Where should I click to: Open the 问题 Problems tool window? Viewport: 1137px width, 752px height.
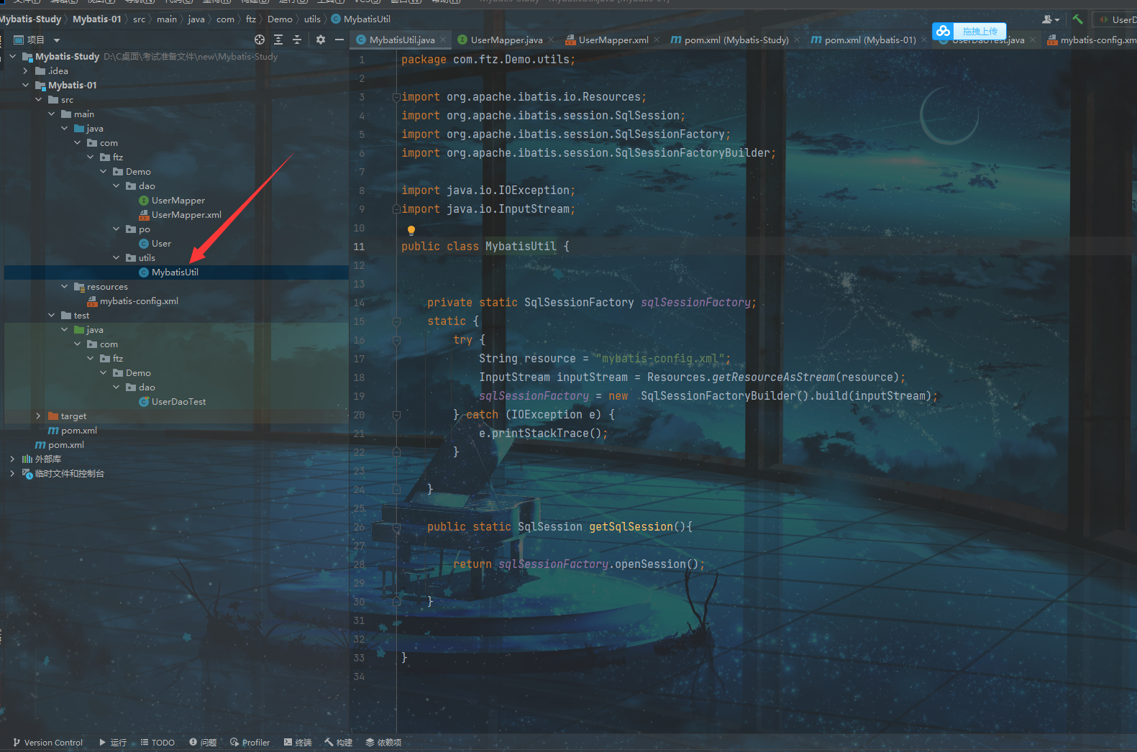pyautogui.click(x=203, y=743)
